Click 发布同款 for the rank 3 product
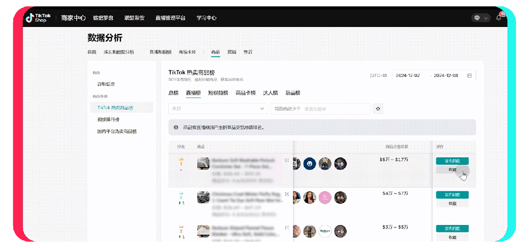 (452, 228)
